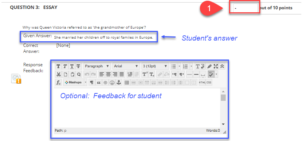Toggle spell check as you type
Viewport: 302px width, 141px height.
(x=211, y=74)
